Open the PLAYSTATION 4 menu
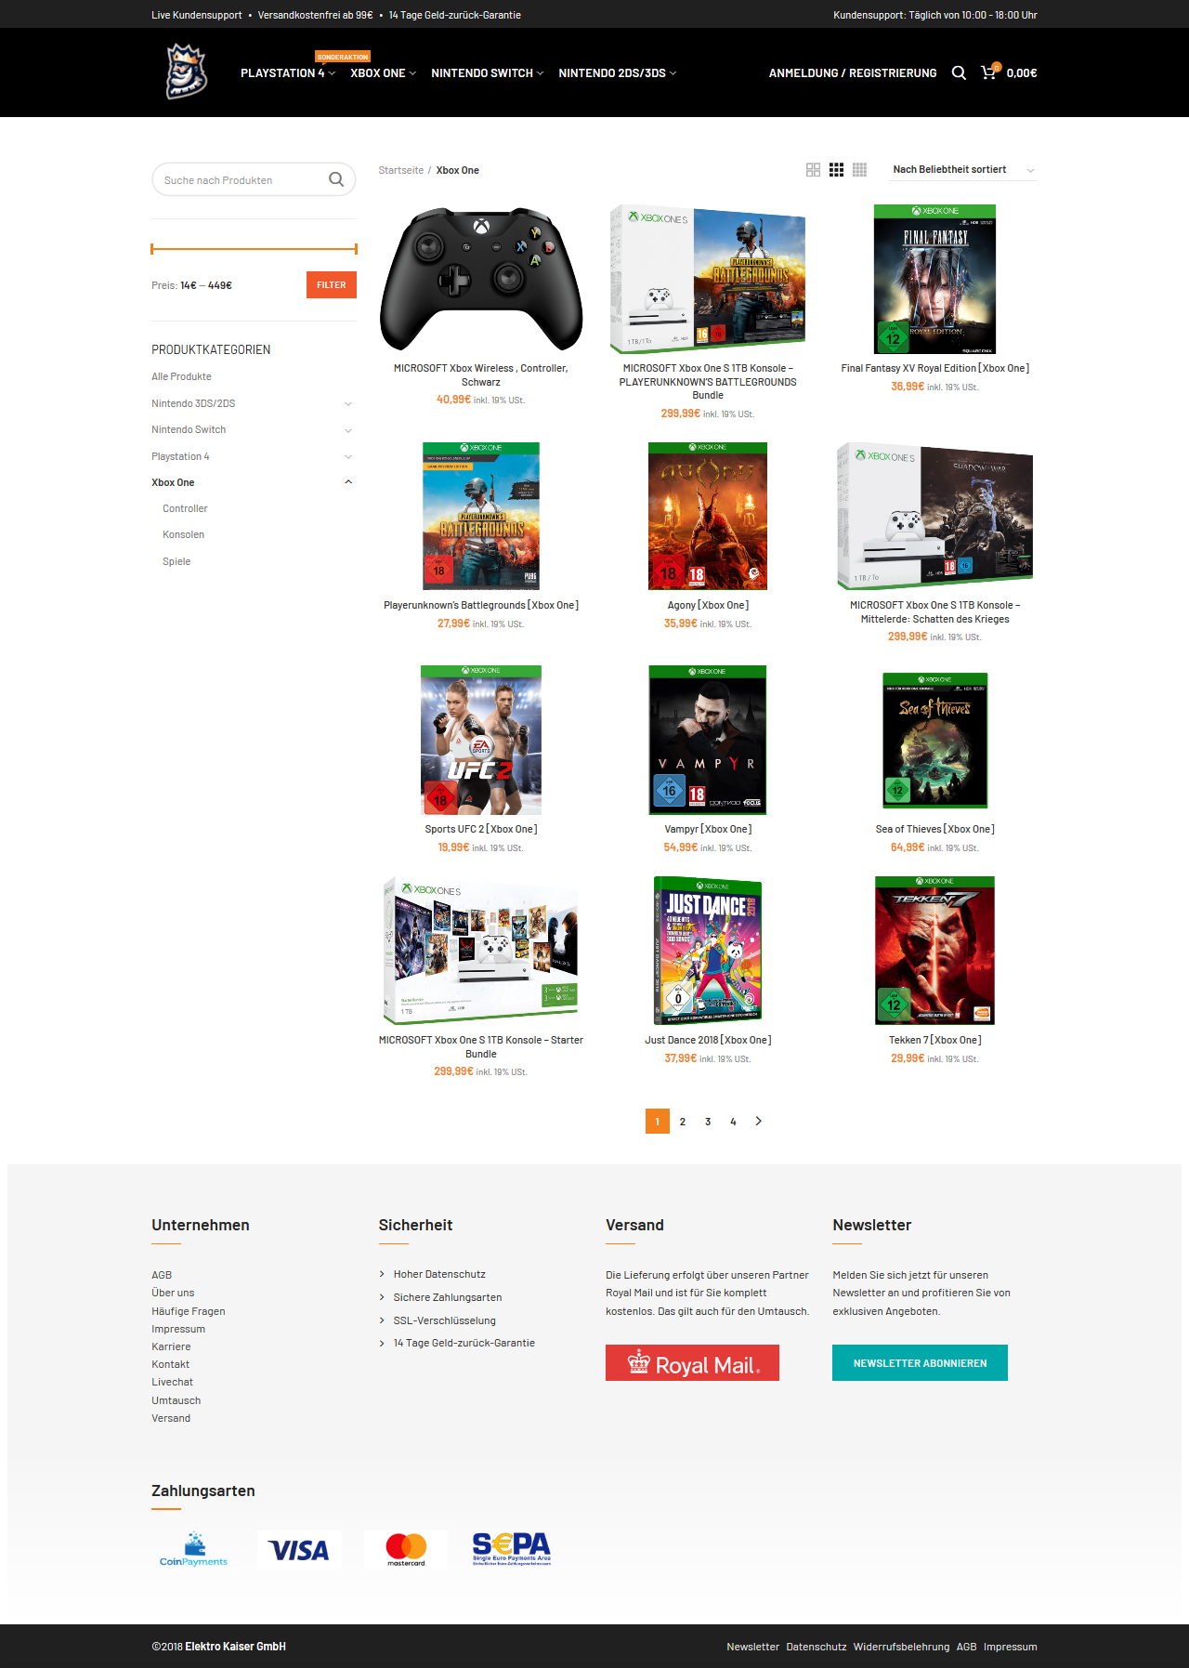The width and height of the screenshot is (1189, 1668). tap(287, 72)
